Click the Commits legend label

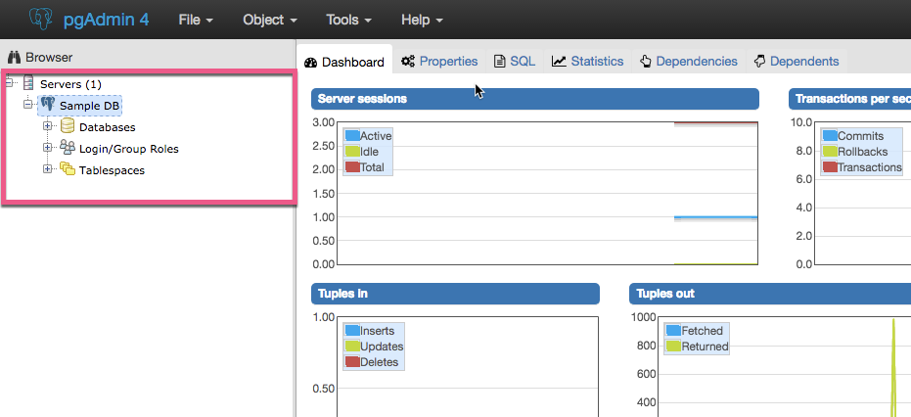[860, 135]
